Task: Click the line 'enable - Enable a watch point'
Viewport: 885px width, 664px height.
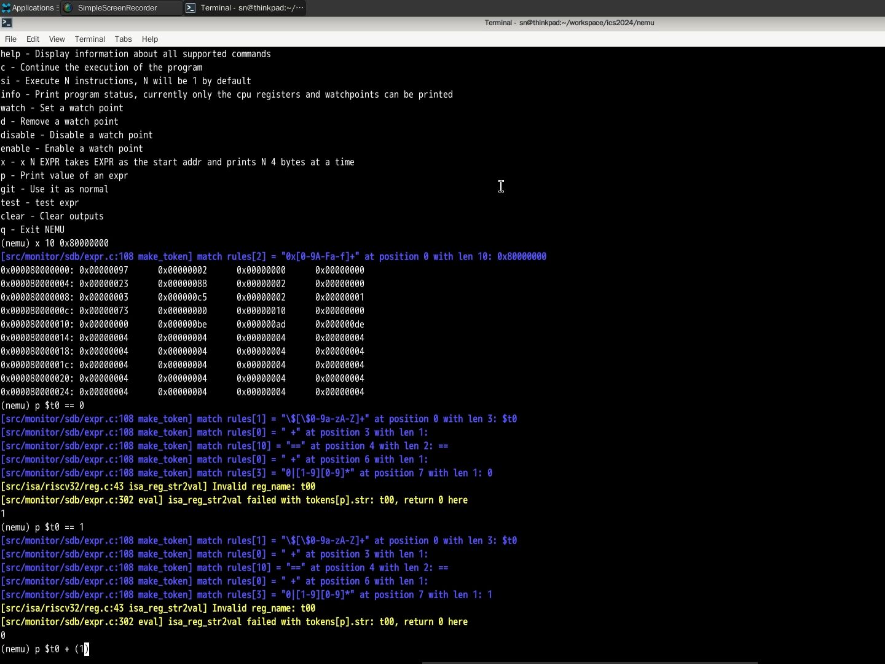Action: 72,149
